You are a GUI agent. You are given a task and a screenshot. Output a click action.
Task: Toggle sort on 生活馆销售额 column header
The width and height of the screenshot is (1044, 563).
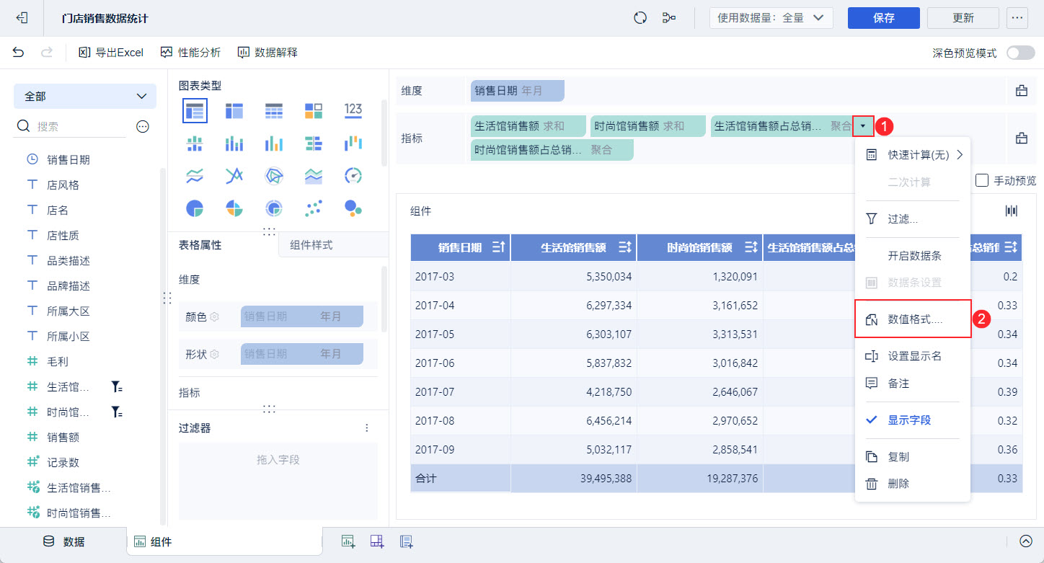pyautogui.click(x=625, y=248)
